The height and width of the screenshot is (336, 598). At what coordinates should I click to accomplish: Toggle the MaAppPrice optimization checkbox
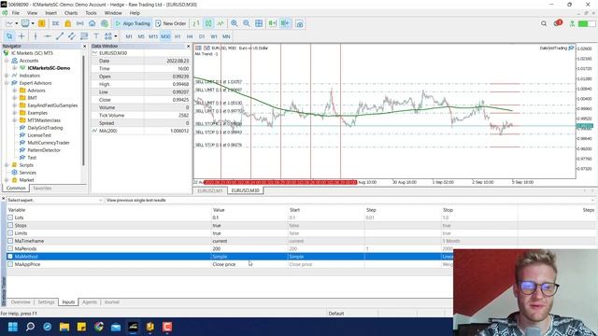[10, 264]
